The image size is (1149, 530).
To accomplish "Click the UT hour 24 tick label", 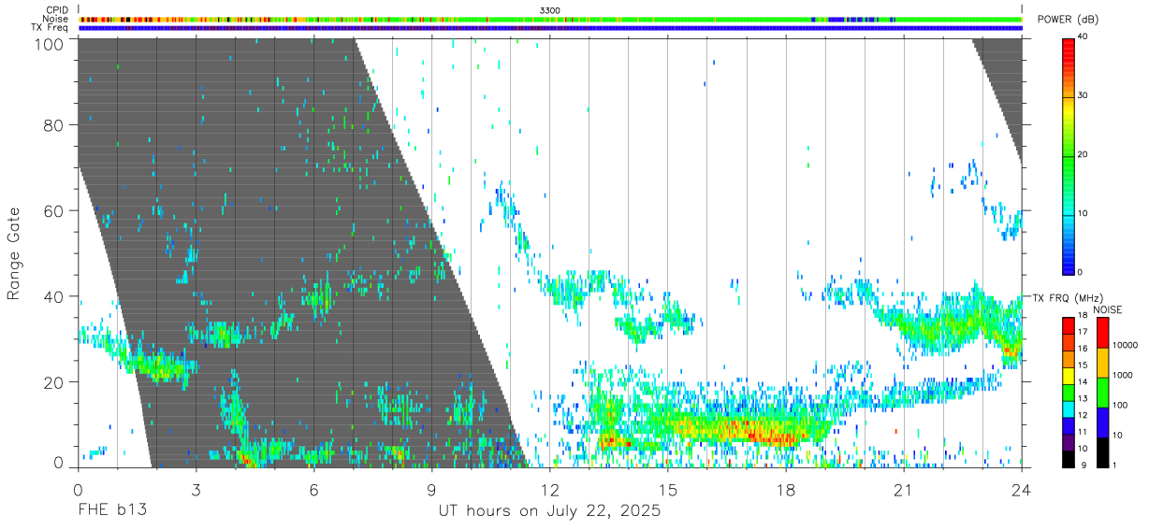I will pos(1021,489).
